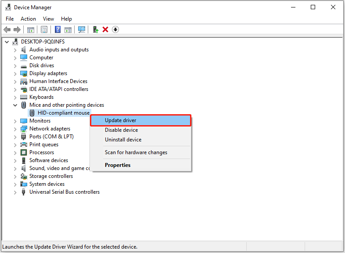Click the red X Uninstall device icon
Image resolution: width=345 pixels, height=253 pixels.
(x=105, y=29)
